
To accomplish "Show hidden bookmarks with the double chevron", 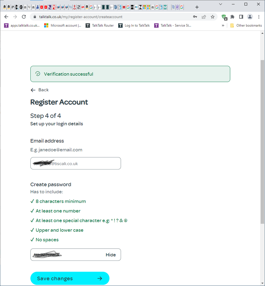I will click(x=223, y=25).
